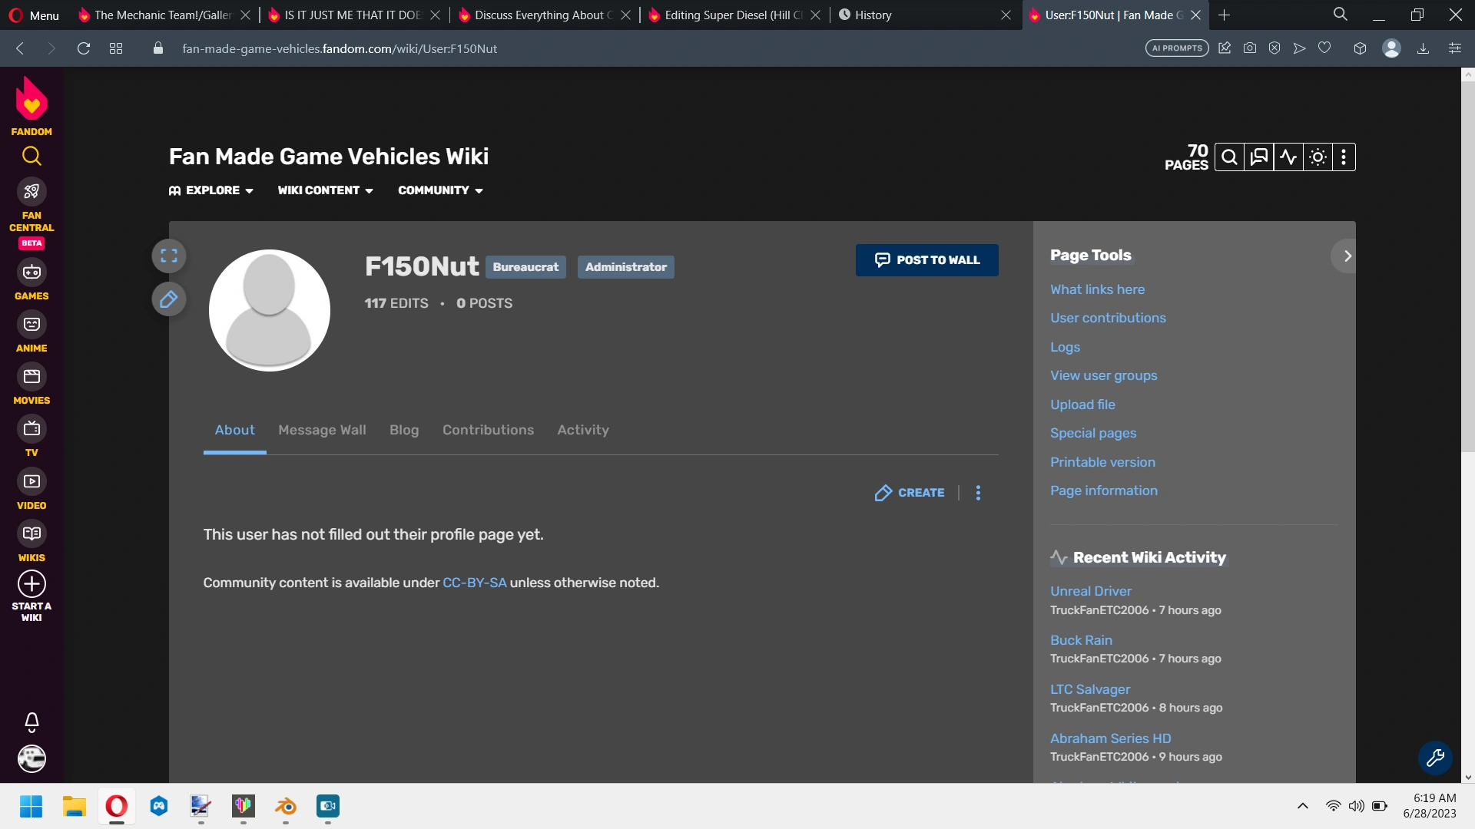Open Fandom search in left sidebar
The width and height of the screenshot is (1475, 829).
point(31,157)
